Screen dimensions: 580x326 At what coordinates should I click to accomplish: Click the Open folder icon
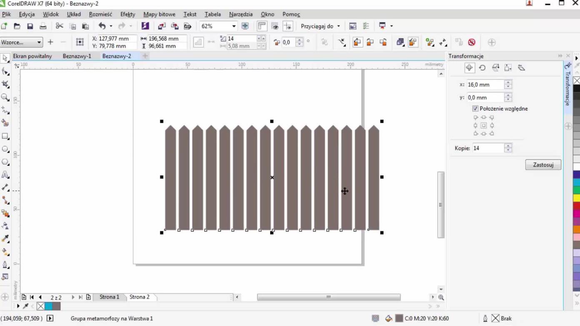click(17, 26)
